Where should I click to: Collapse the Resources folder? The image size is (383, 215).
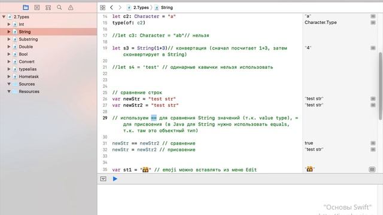coord(9,91)
